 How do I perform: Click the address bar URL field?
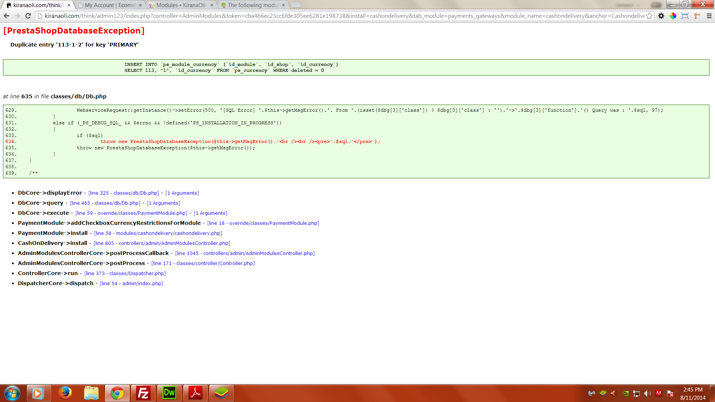click(335, 16)
